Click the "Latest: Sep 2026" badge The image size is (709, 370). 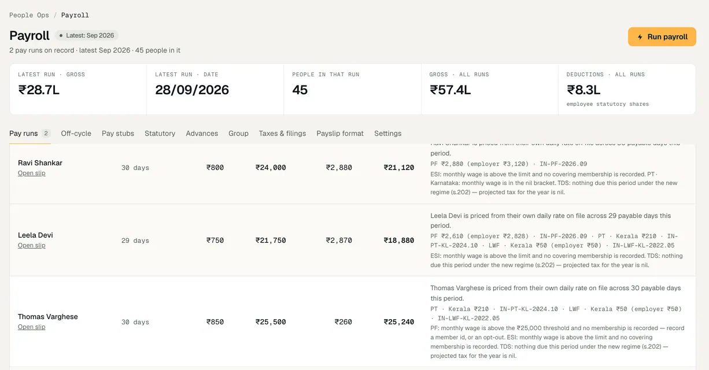click(x=87, y=35)
